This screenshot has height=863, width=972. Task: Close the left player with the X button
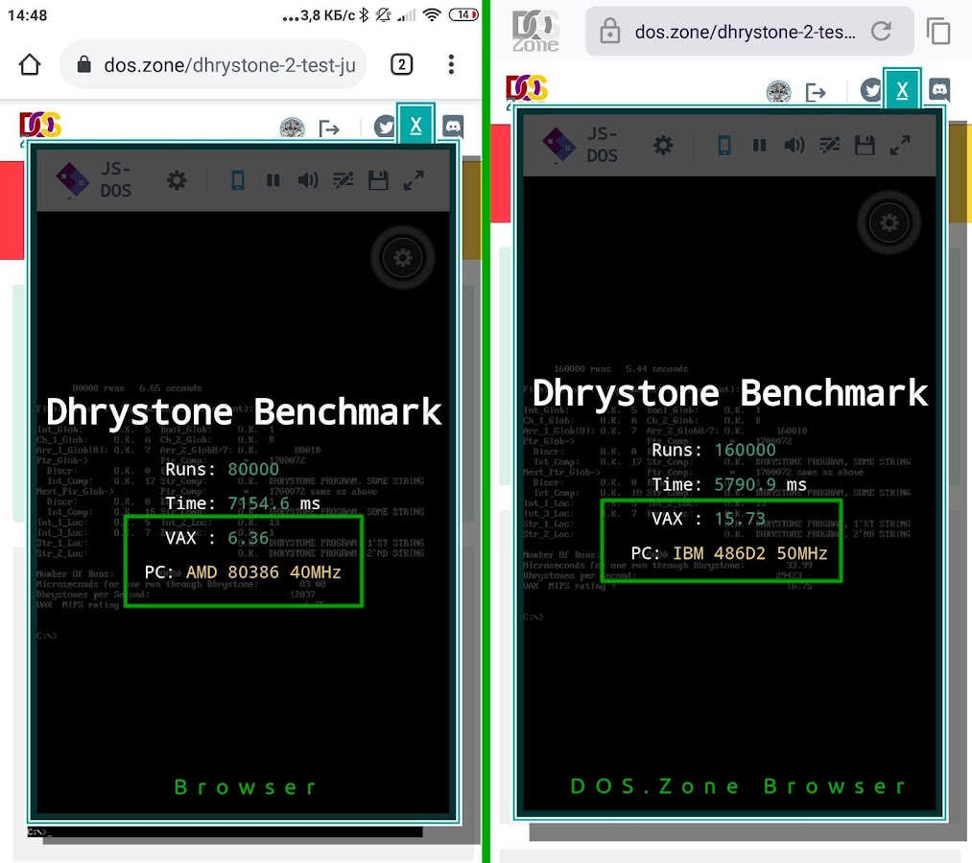tap(415, 126)
